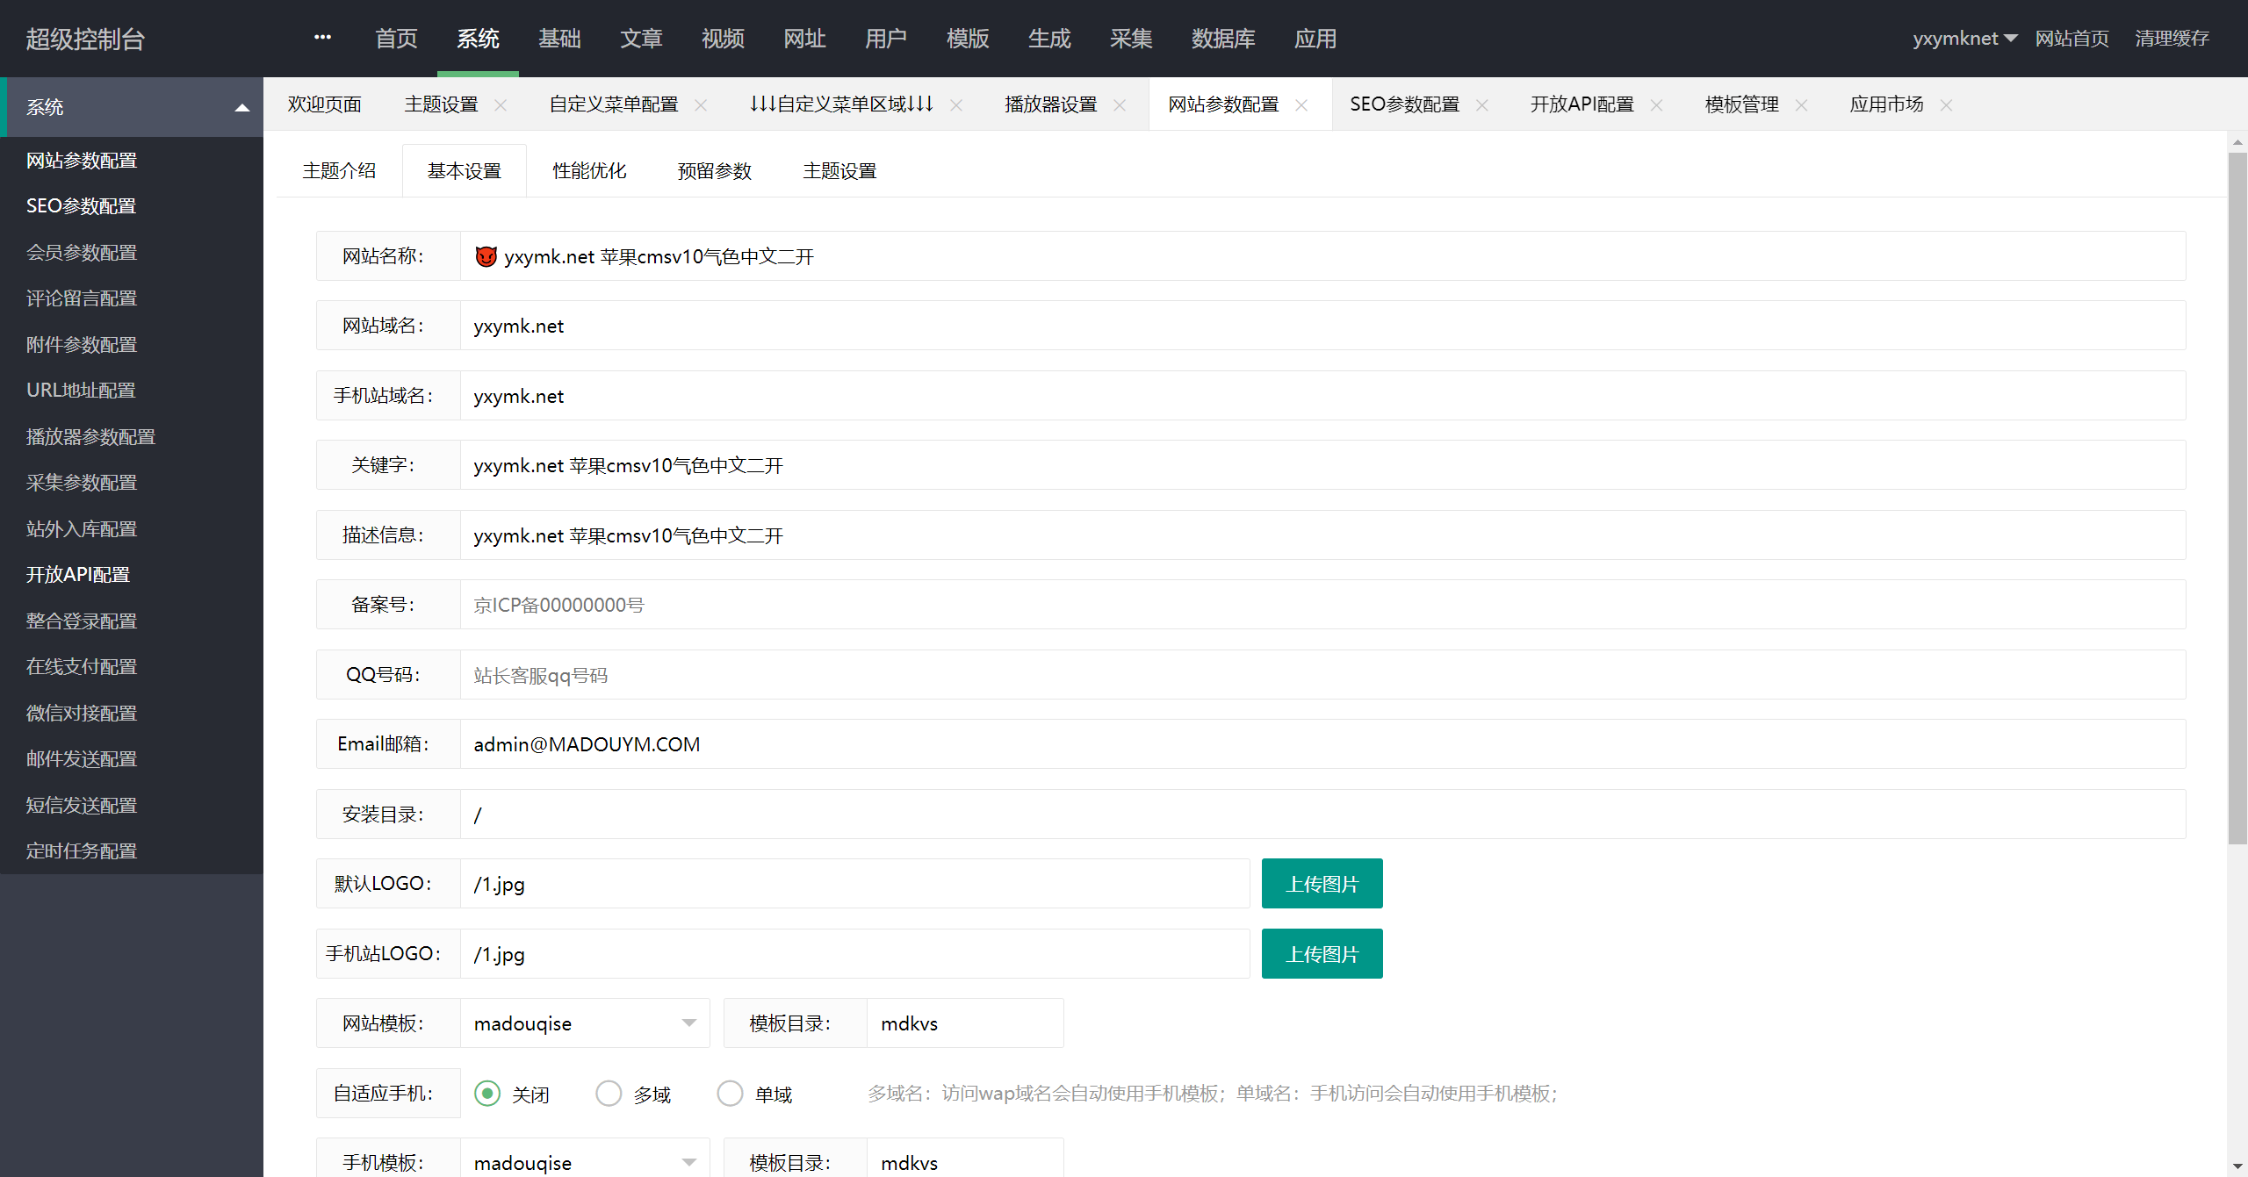Open the 视频 top menu
Screen dimensions: 2248x1177
723,39
